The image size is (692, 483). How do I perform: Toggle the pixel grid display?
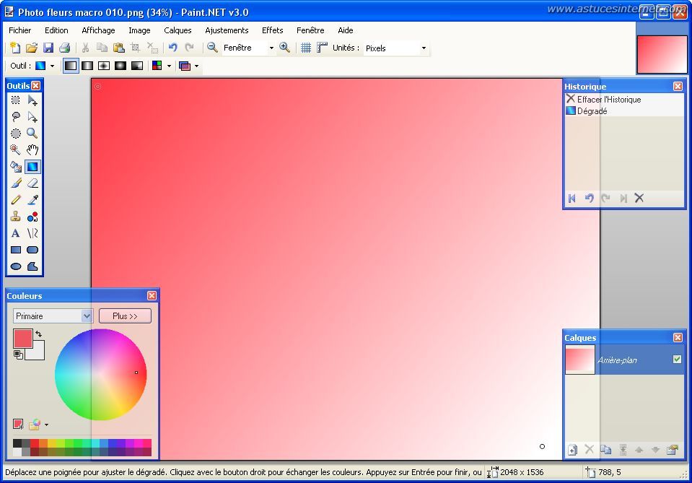306,48
